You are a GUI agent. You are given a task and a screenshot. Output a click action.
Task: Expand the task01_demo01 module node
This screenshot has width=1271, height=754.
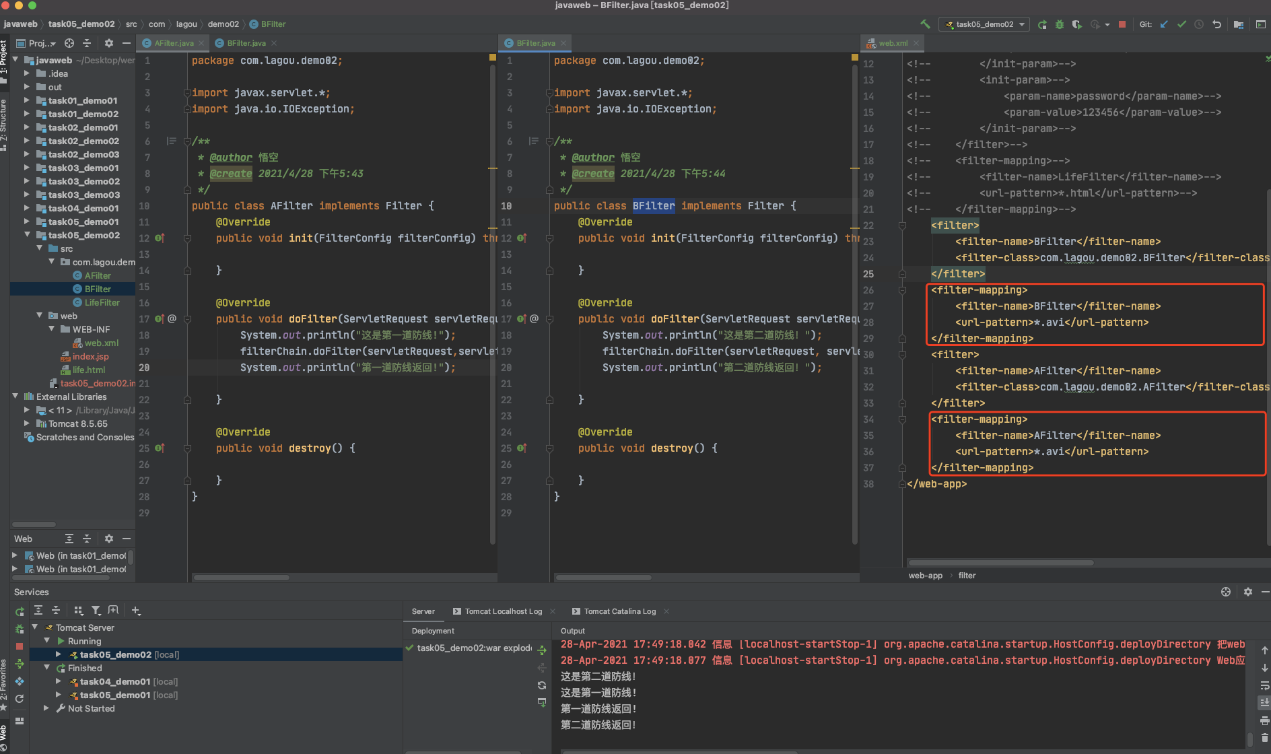(27, 100)
